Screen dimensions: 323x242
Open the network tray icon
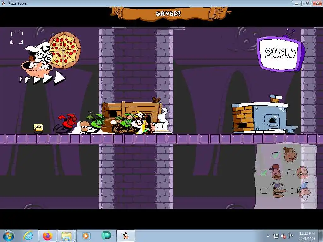(x=276, y=236)
